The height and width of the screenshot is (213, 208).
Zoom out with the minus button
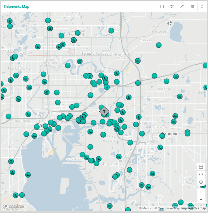201,200
